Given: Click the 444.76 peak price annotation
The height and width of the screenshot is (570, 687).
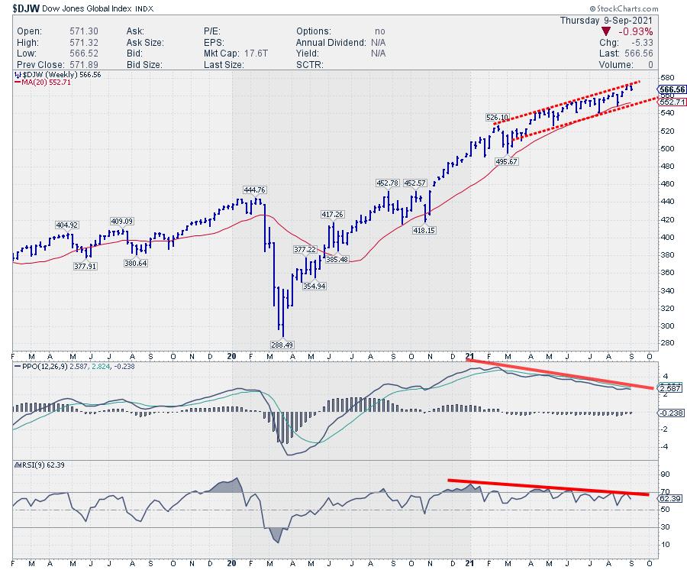Looking at the screenshot, I should coord(254,189).
